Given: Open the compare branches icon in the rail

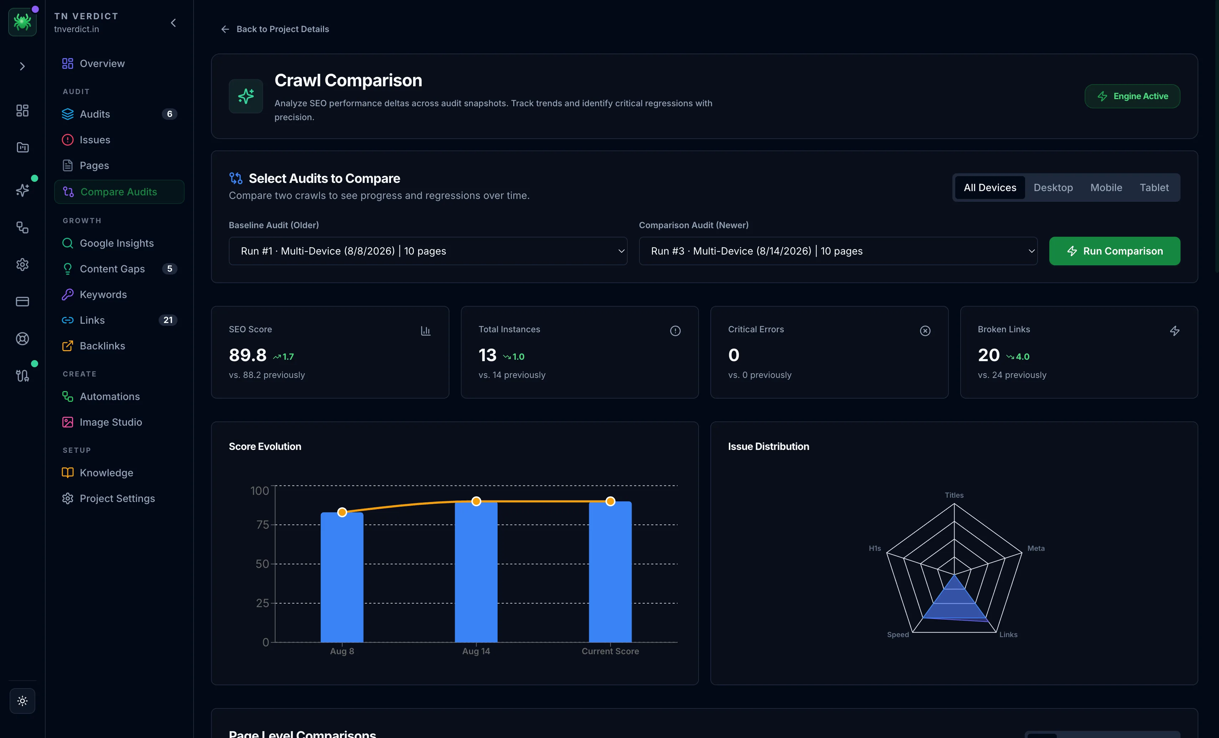Looking at the screenshot, I should click(22, 376).
